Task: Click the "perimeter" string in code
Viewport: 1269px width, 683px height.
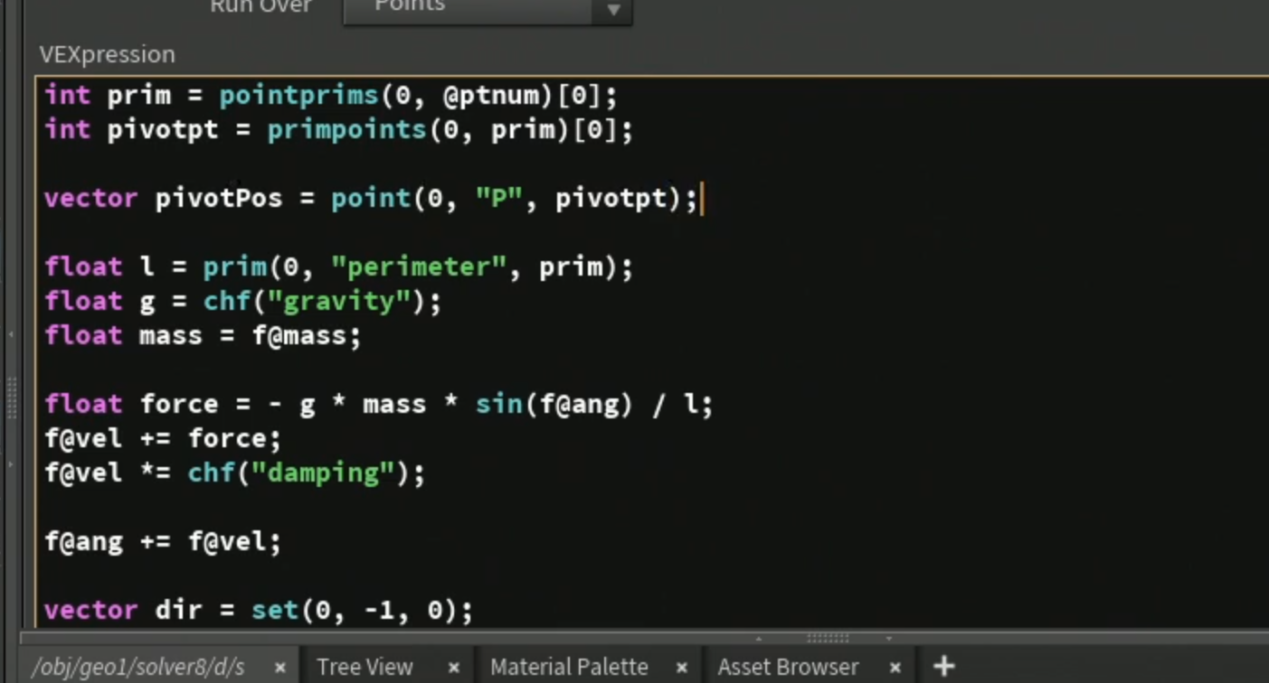Action: (x=418, y=267)
